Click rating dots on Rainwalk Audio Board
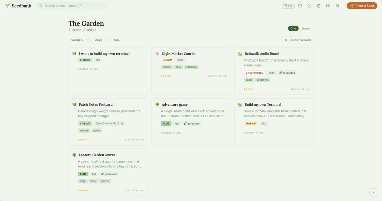The width and height of the screenshot is (382, 201). click(249, 89)
